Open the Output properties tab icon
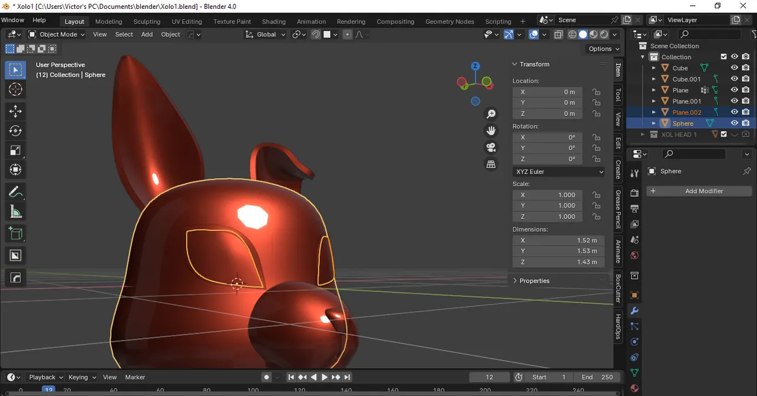 tap(635, 209)
